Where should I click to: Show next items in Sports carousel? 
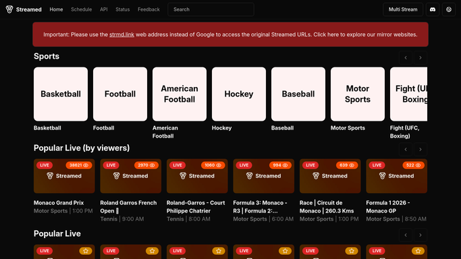[421, 58]
